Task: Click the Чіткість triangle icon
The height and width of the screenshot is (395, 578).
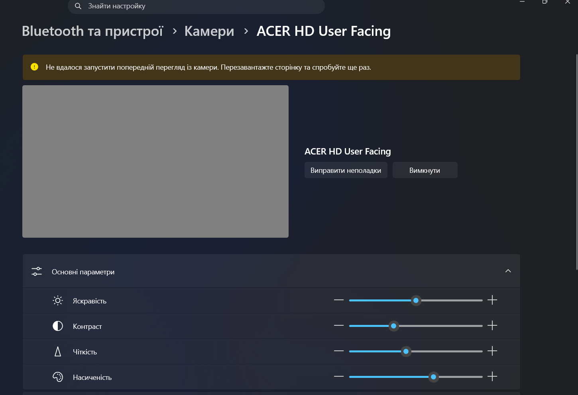Action: tap(58, 352)
